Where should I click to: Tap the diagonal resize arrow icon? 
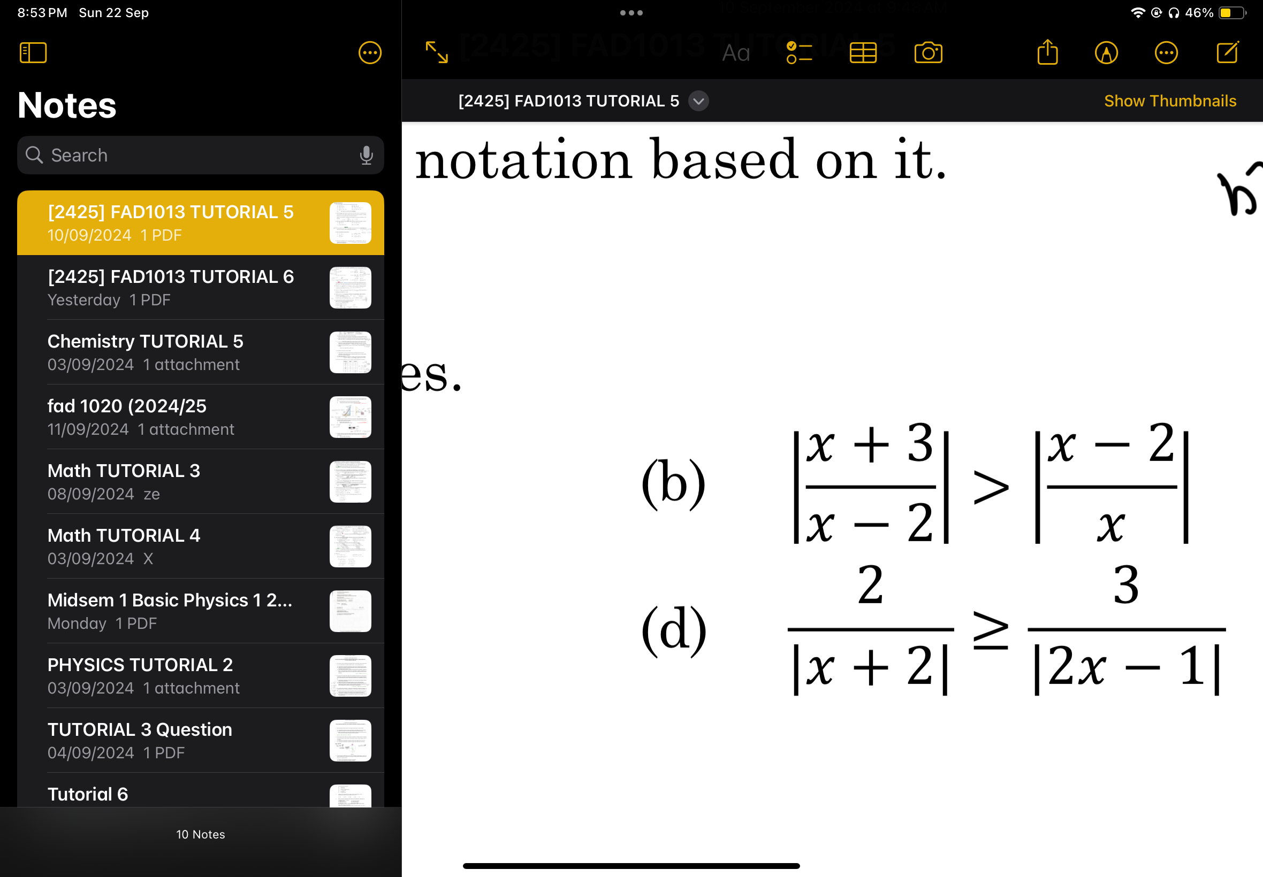[x=437, y=53]
